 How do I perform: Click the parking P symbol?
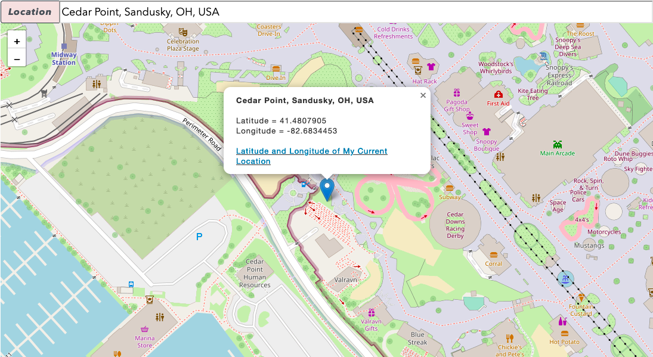pos(199,237)
